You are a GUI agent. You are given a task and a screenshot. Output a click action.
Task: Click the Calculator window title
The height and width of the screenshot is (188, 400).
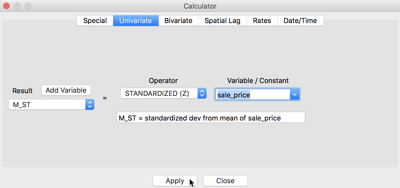pyautogui.click(x=200, y=6)
